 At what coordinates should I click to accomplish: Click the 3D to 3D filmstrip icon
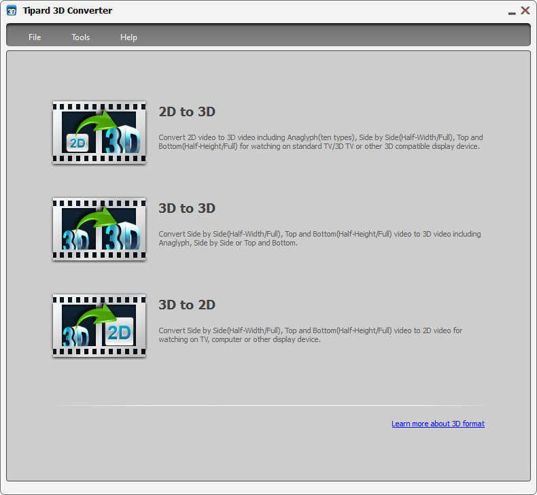pos(99,229)
